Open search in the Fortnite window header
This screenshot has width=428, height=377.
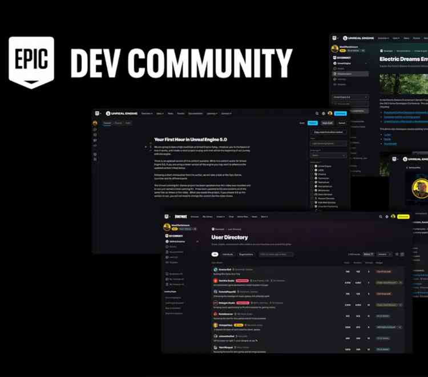pyautogui.click(x=381, y=217)
